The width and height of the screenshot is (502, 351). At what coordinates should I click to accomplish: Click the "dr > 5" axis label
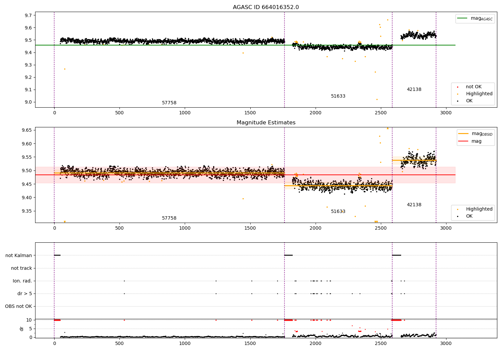[x=25, y=294]
